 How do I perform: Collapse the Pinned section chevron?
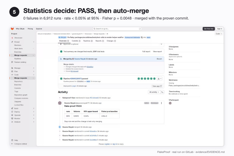[34, 42]
